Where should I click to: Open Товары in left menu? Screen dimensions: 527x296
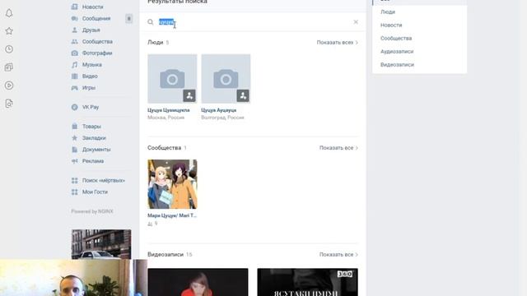pyautogui.click(x=91, y=127)
